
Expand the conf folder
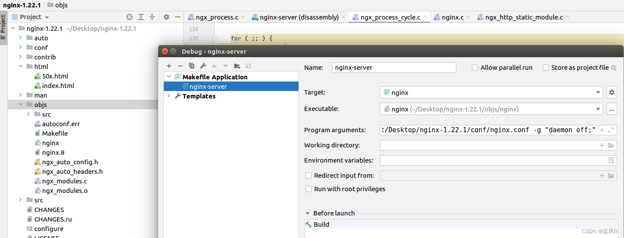pos(20,48)
